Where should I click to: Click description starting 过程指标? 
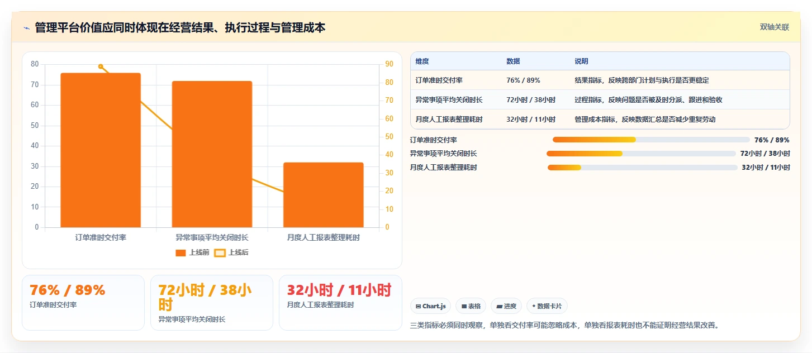[x=648, y=100]
